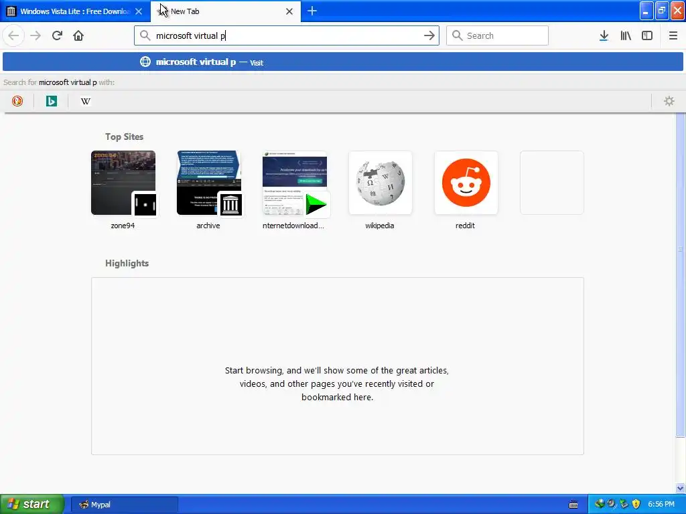
Task: Open search settings gear icon
Action: click(669, 101)
